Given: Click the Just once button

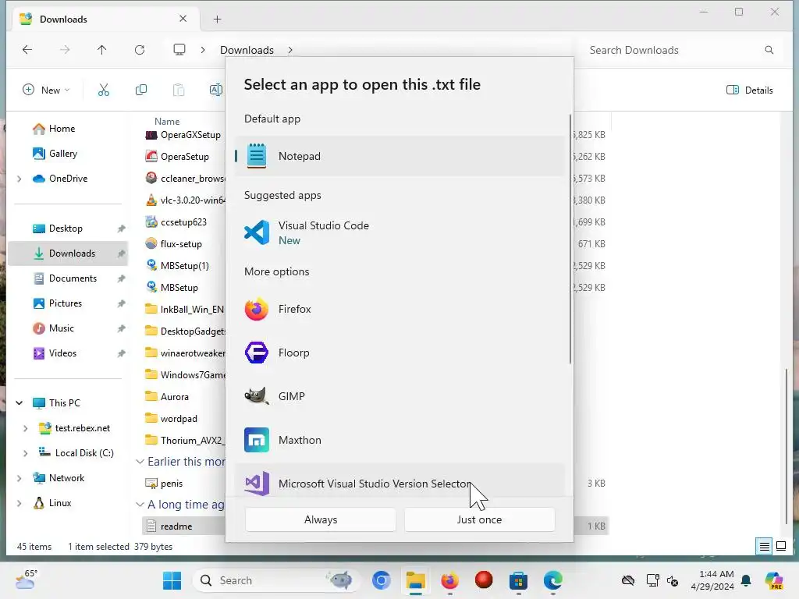Looking at the screenshot, I should tap(479, 519).
